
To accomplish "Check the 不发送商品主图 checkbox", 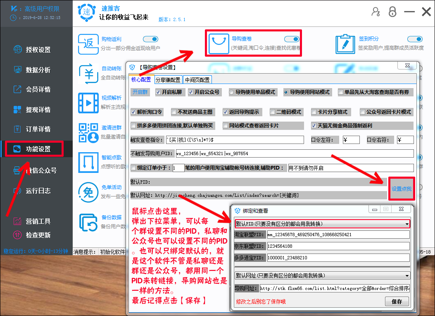I will (x=174, y=112).
